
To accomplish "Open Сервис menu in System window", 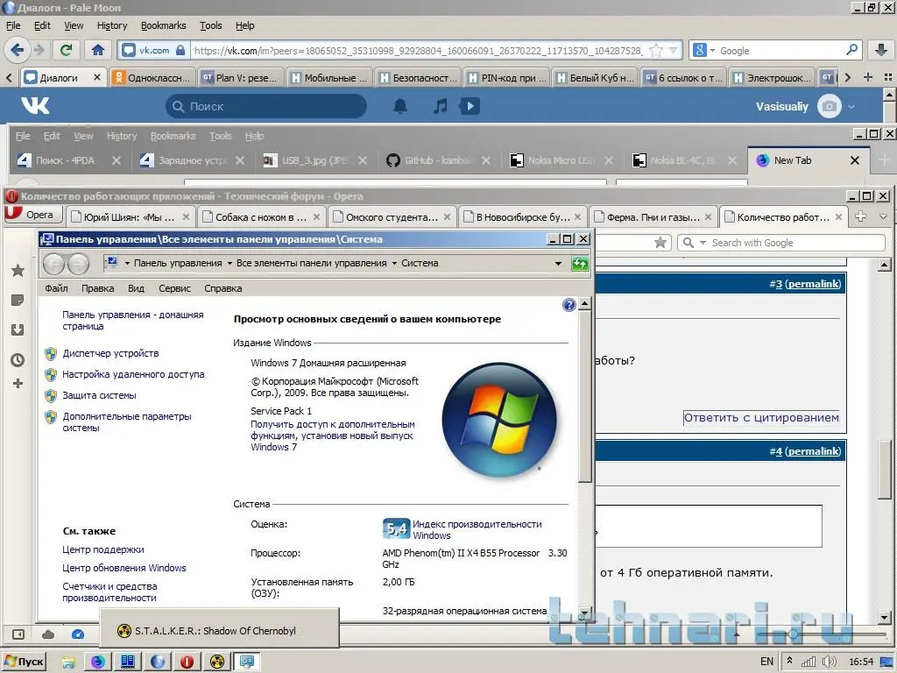I will [174, 288].
